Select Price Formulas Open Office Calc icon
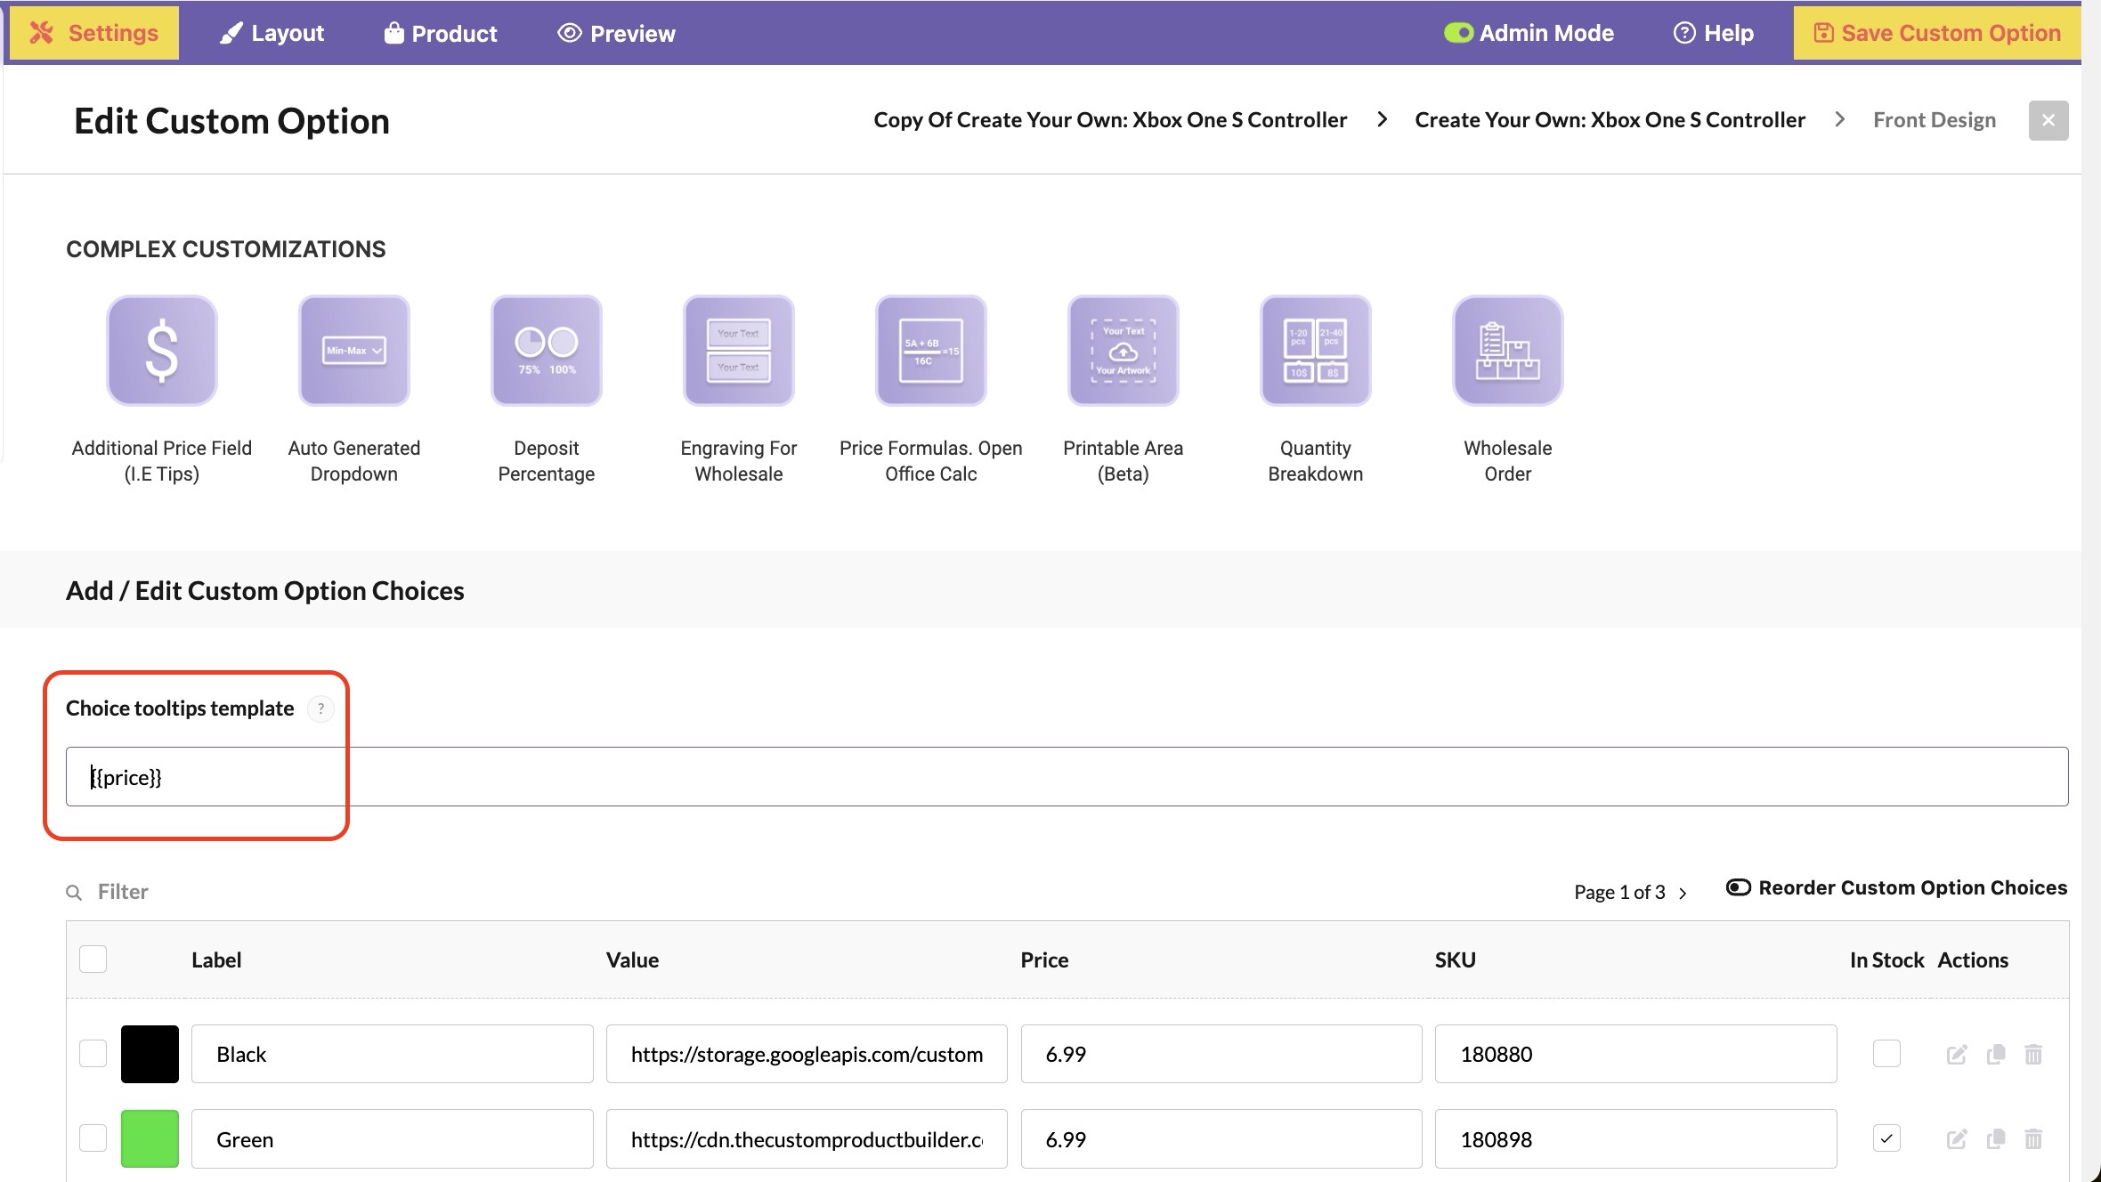Viewport: 2101px width, 1182px height. 931,351
